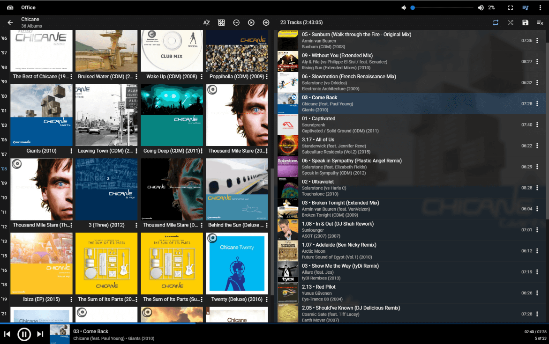Jump to year '08 in index
Viewport: 549px width, 344px height.
point(4,169)
